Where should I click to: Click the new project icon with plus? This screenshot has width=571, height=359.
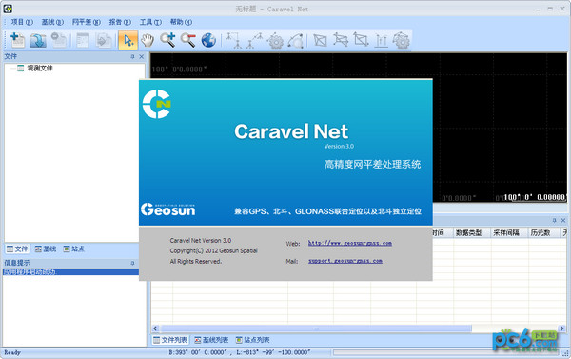tap(17, 40)
